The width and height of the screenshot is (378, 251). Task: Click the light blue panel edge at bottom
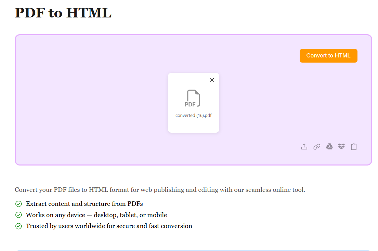[x=193, y=250]
